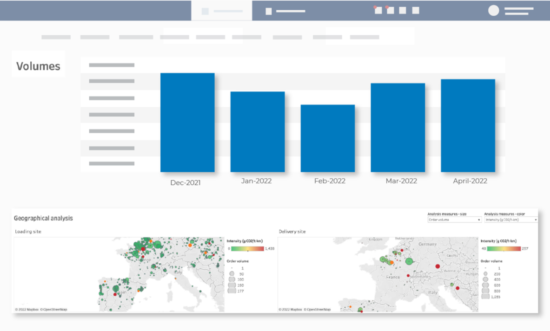Click the "Delivery site" map label
The image size is (550, 331).
coord(292,232)
